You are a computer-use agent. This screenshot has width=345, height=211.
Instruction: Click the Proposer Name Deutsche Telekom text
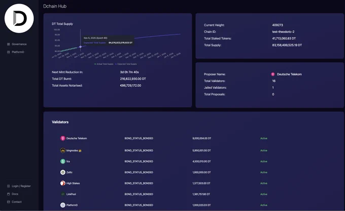coord(289,75)
